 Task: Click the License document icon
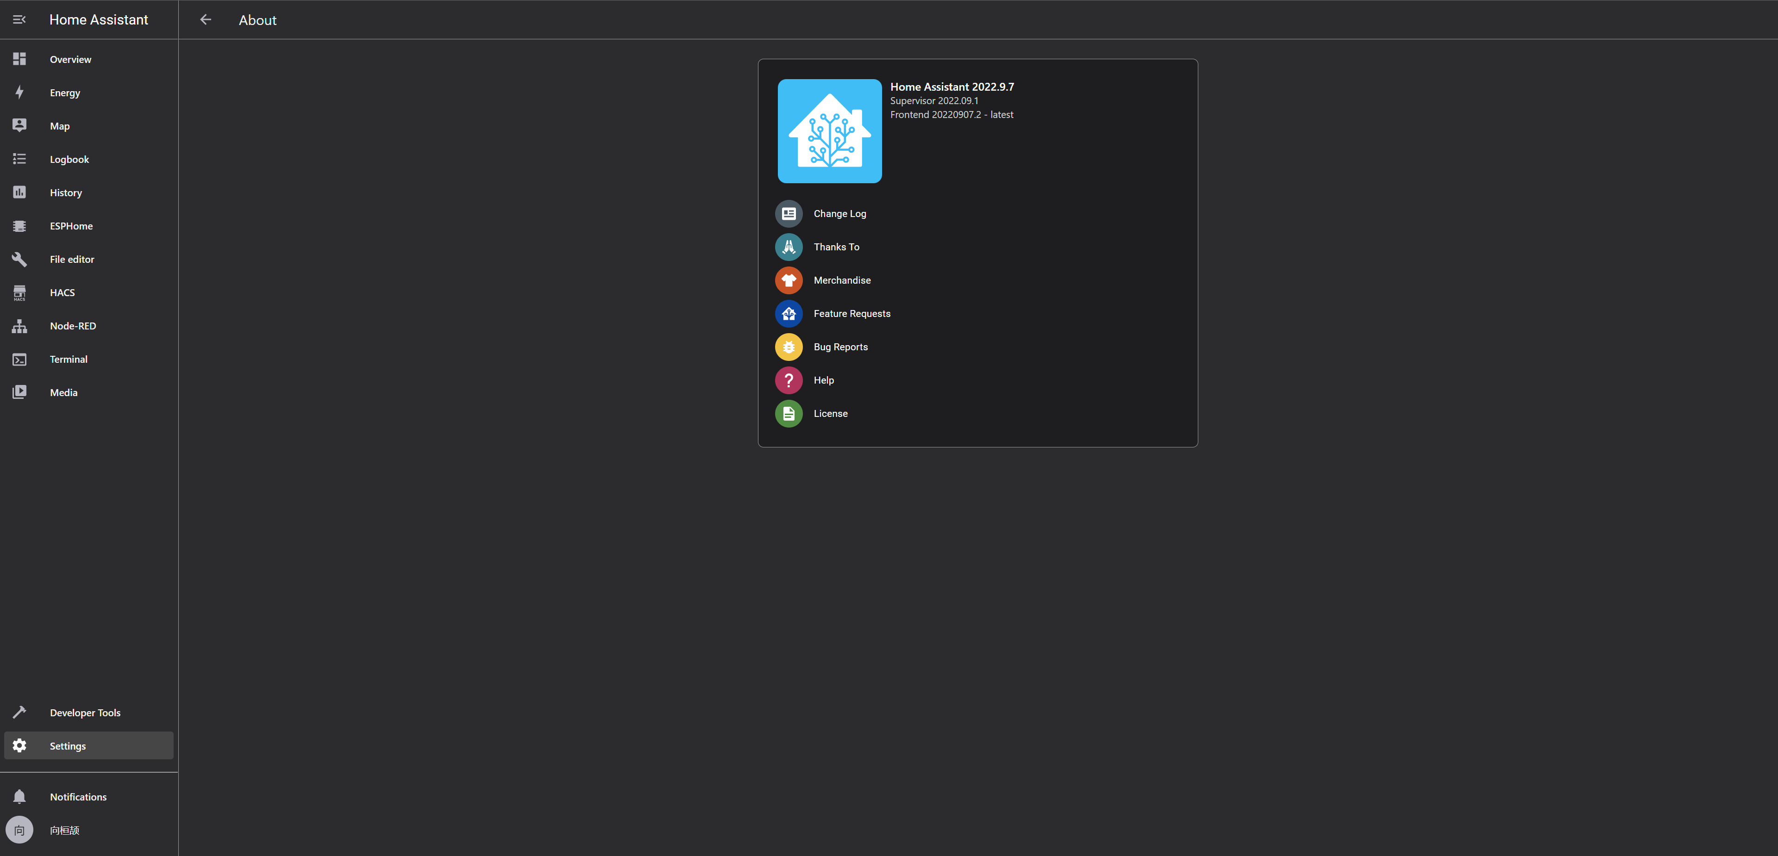pyautogui.click(x=789, y=414)
